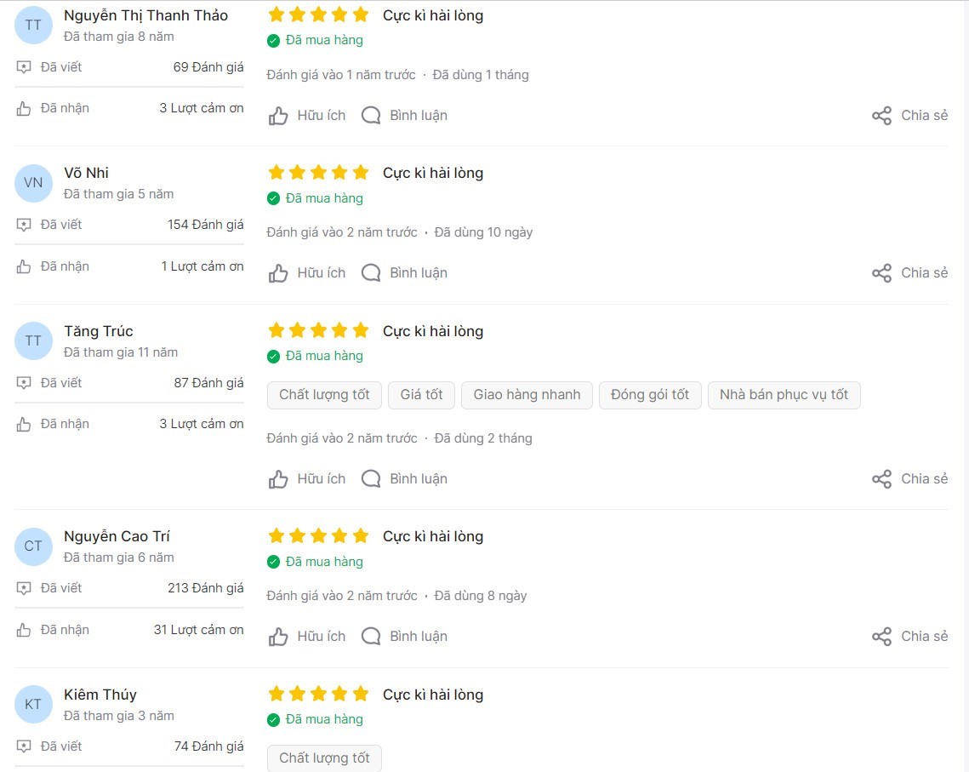Click comment bubble icon on Võ Nhi's review
Viewport: 969px width, 772px height.
tap(371, 273)
